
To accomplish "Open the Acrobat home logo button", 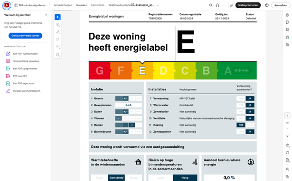I will [x=7, y=5].
